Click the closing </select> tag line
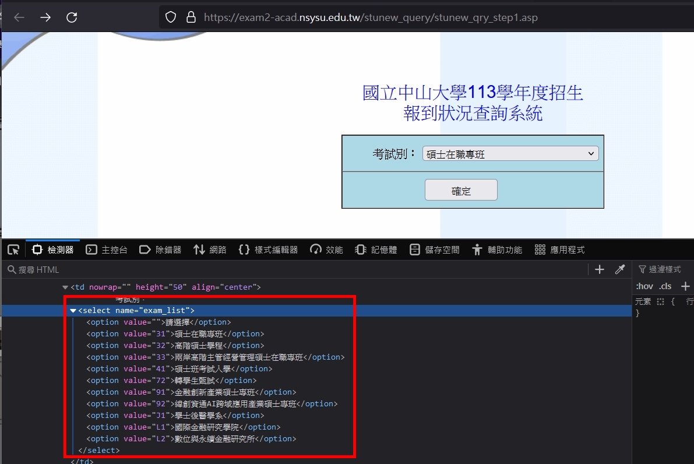 (98, 450)
